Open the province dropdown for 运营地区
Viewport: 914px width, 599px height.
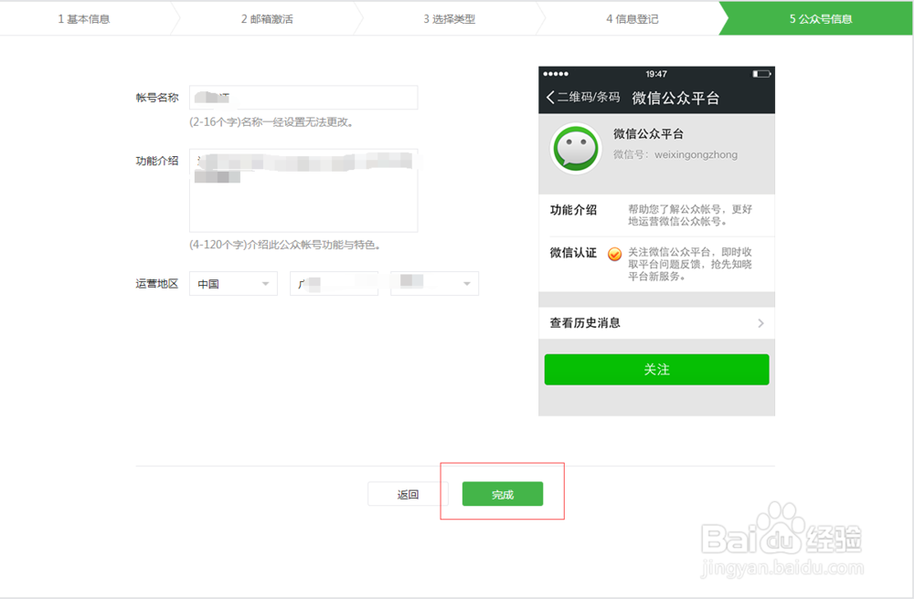pyautogui.click(x=334, y=283)
